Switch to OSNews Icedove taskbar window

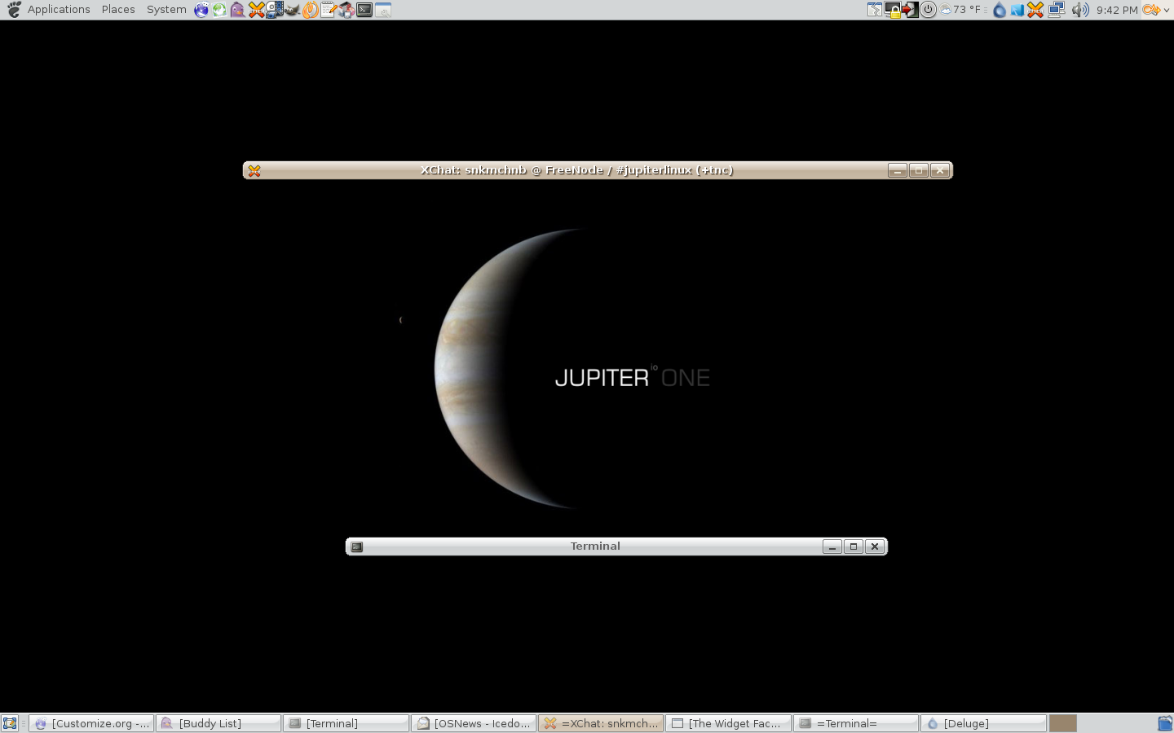point(474,723)
